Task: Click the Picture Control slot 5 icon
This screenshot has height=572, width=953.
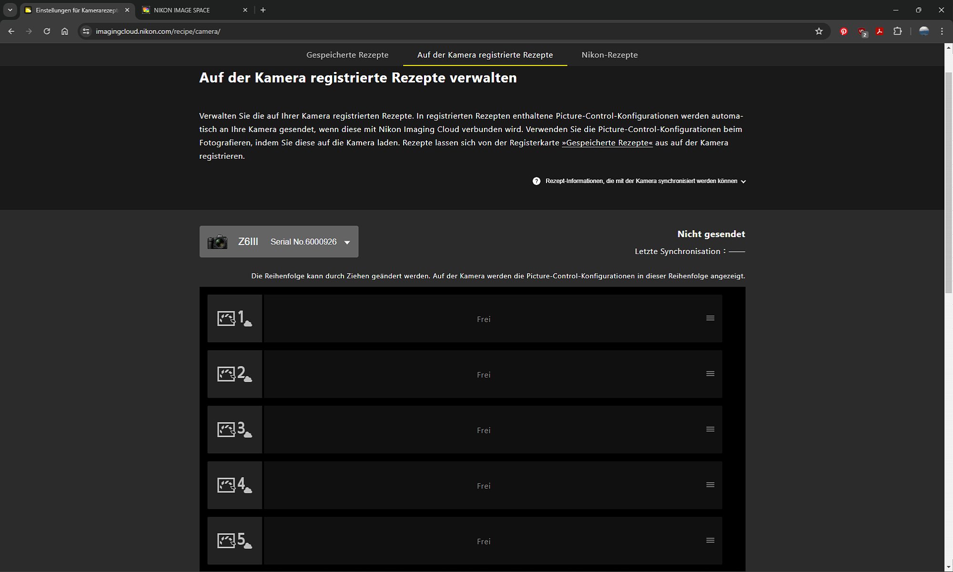Action: coord(234,541)
